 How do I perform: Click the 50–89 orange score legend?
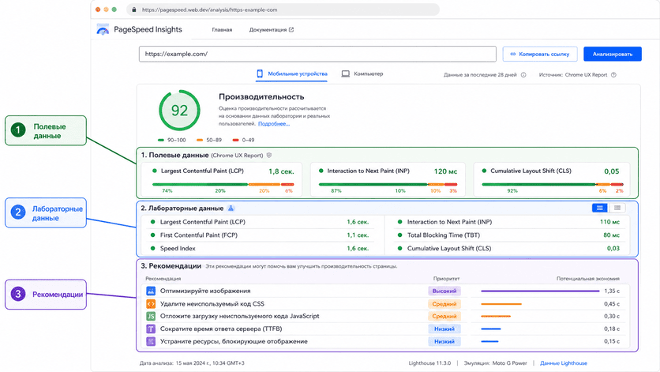click(209, 140)
